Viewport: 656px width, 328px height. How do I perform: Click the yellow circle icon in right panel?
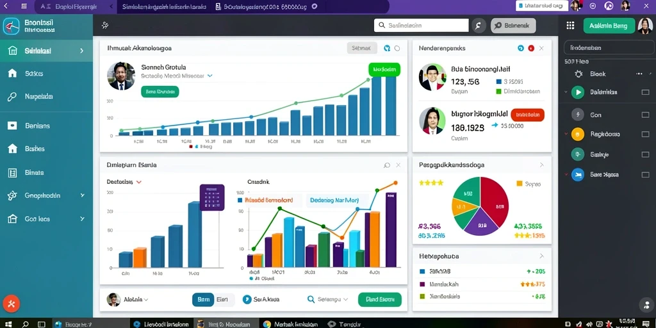(x=578, y=135)
